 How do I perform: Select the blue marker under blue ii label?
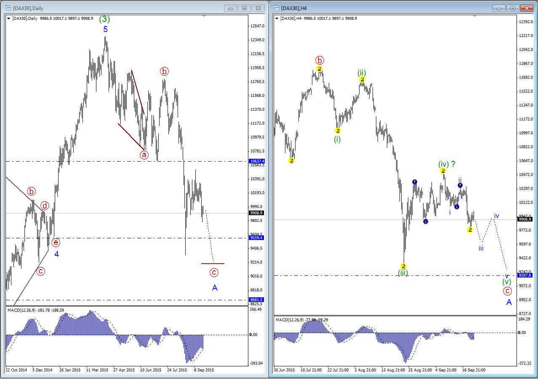coord(460,185)
